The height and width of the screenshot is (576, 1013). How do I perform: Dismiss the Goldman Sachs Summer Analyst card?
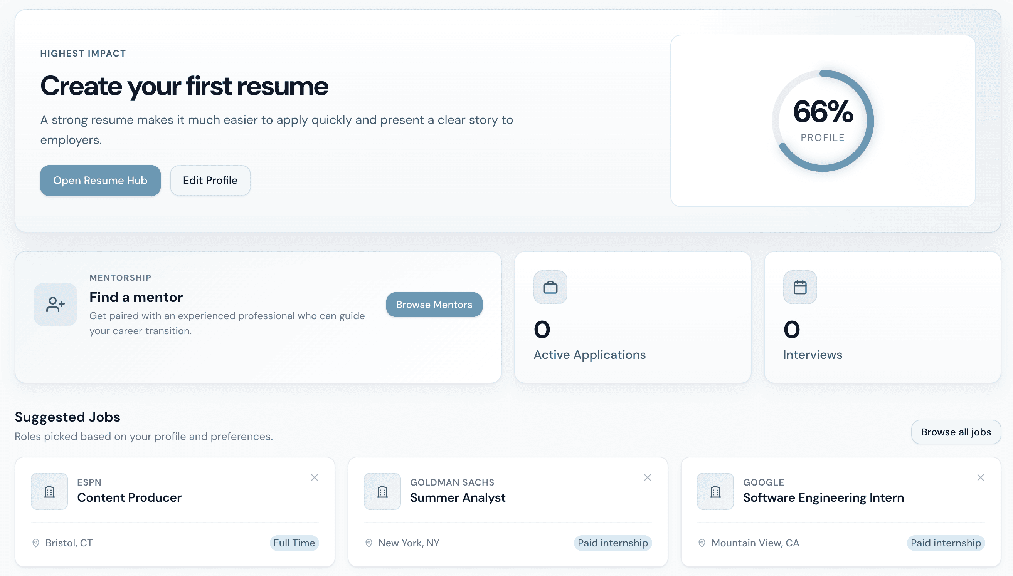(x=648, y=477)
